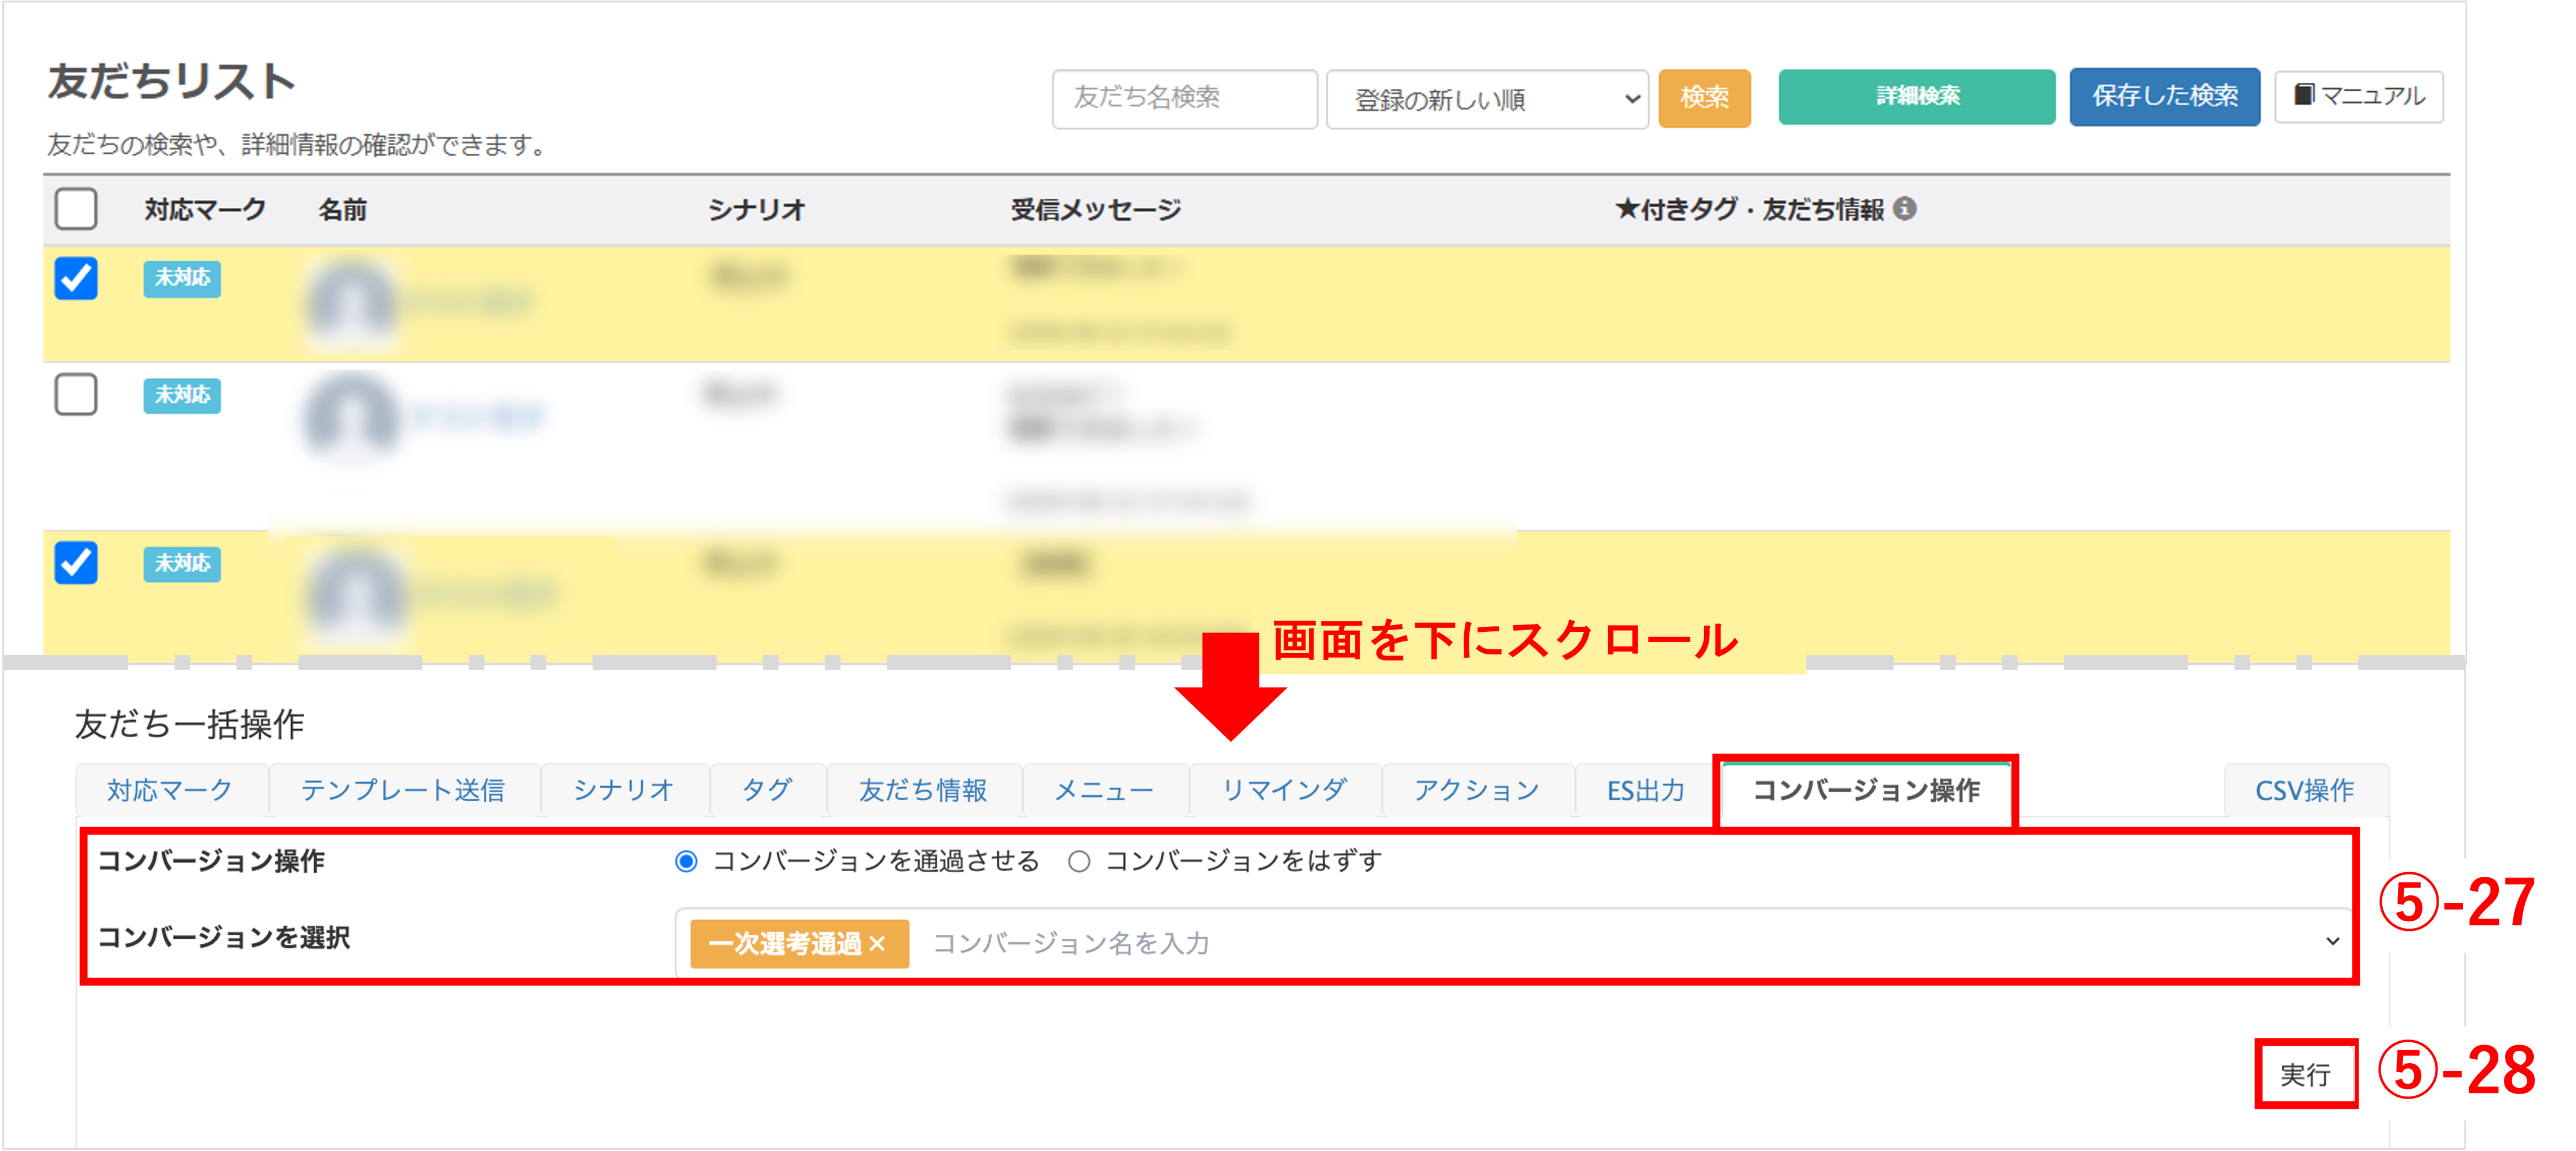Click the 未対応 badge in the second row
Image resolution: width=2576 pixels, height=1151 pixels.
pos(181,395)
